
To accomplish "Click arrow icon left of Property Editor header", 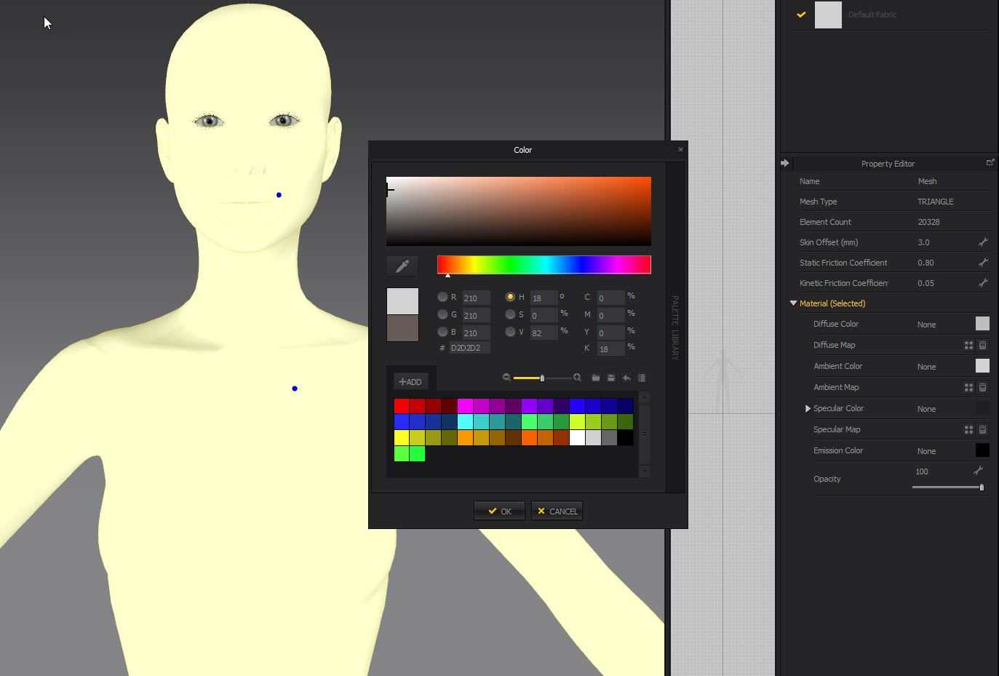I will 785,163.
